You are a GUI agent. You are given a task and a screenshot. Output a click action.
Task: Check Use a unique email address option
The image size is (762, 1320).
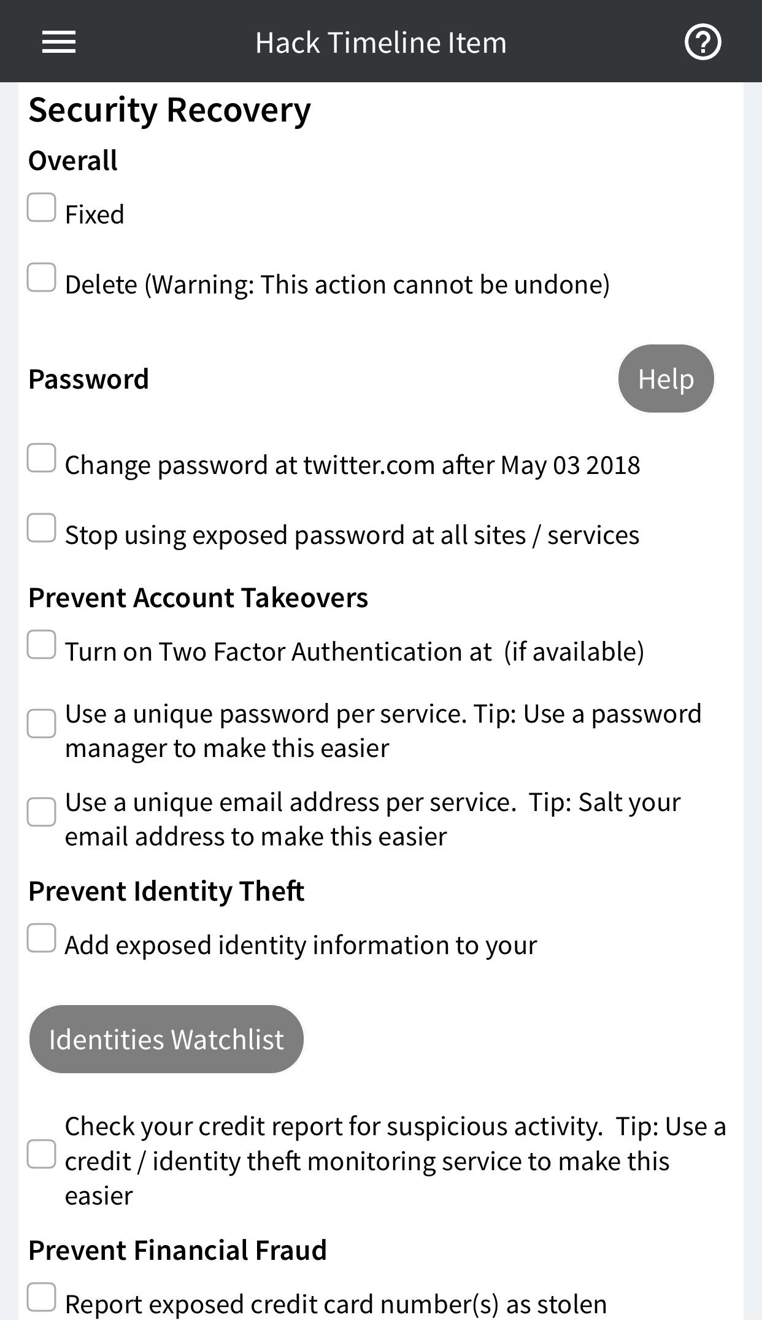pyautogui.click(x=42, y=812)
